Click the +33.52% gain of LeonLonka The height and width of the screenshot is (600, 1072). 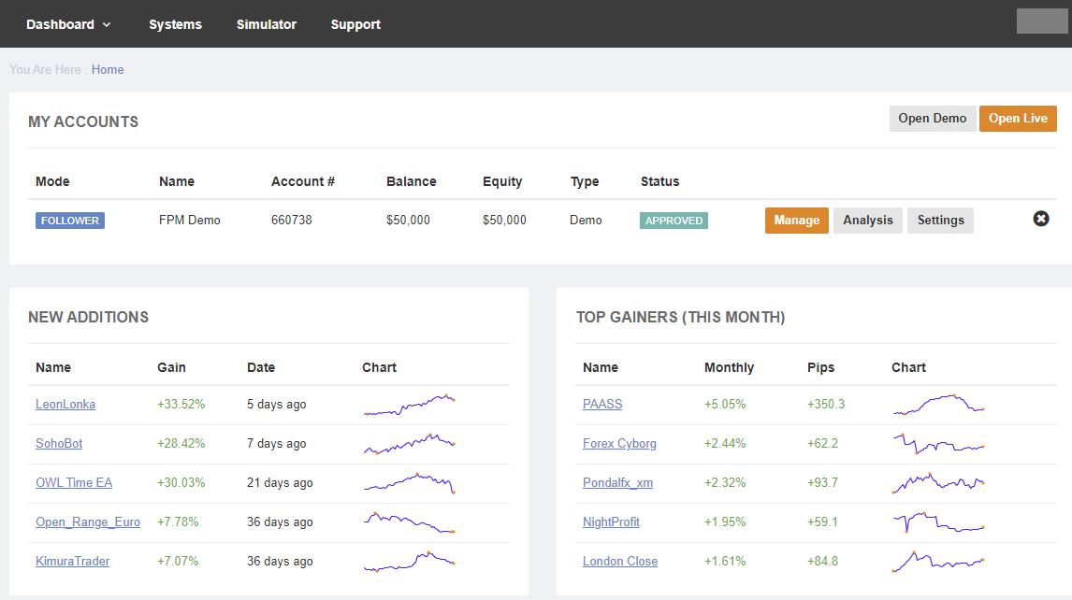[181, 404]
